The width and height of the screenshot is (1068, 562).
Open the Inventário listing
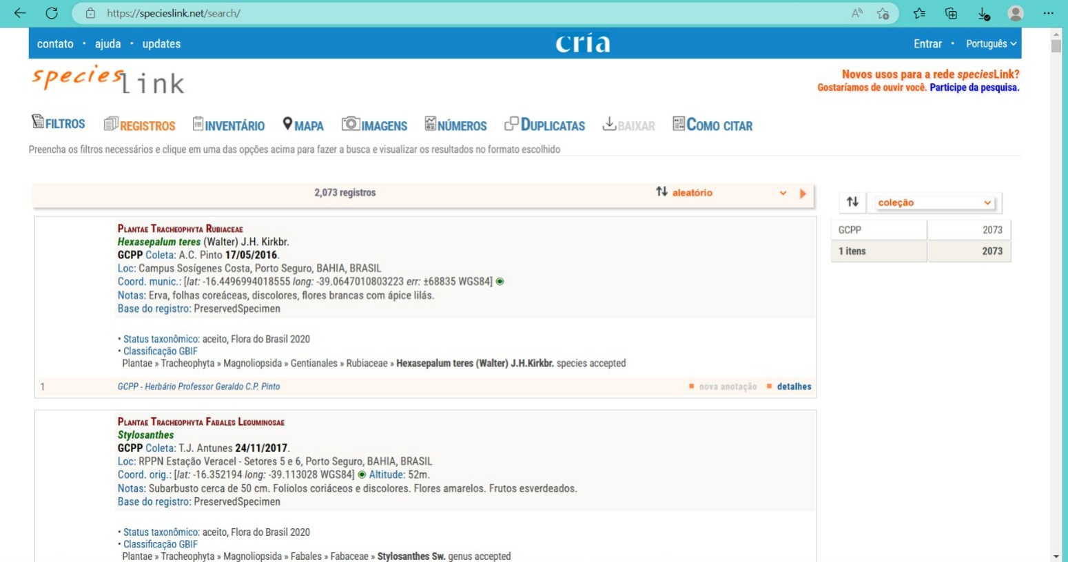pos(229,125)
